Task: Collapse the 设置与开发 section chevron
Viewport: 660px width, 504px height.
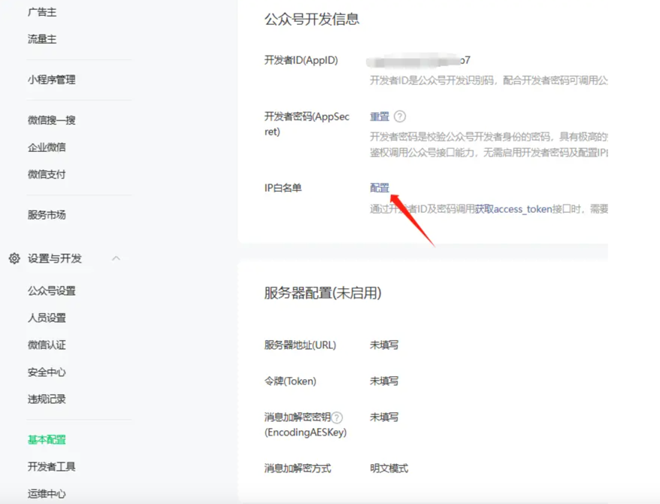Action: (x=116, y=258)
